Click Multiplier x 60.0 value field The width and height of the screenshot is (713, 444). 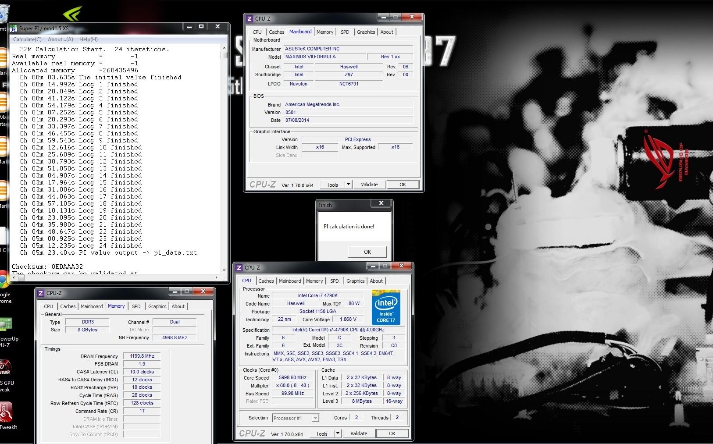coord(292,386)
